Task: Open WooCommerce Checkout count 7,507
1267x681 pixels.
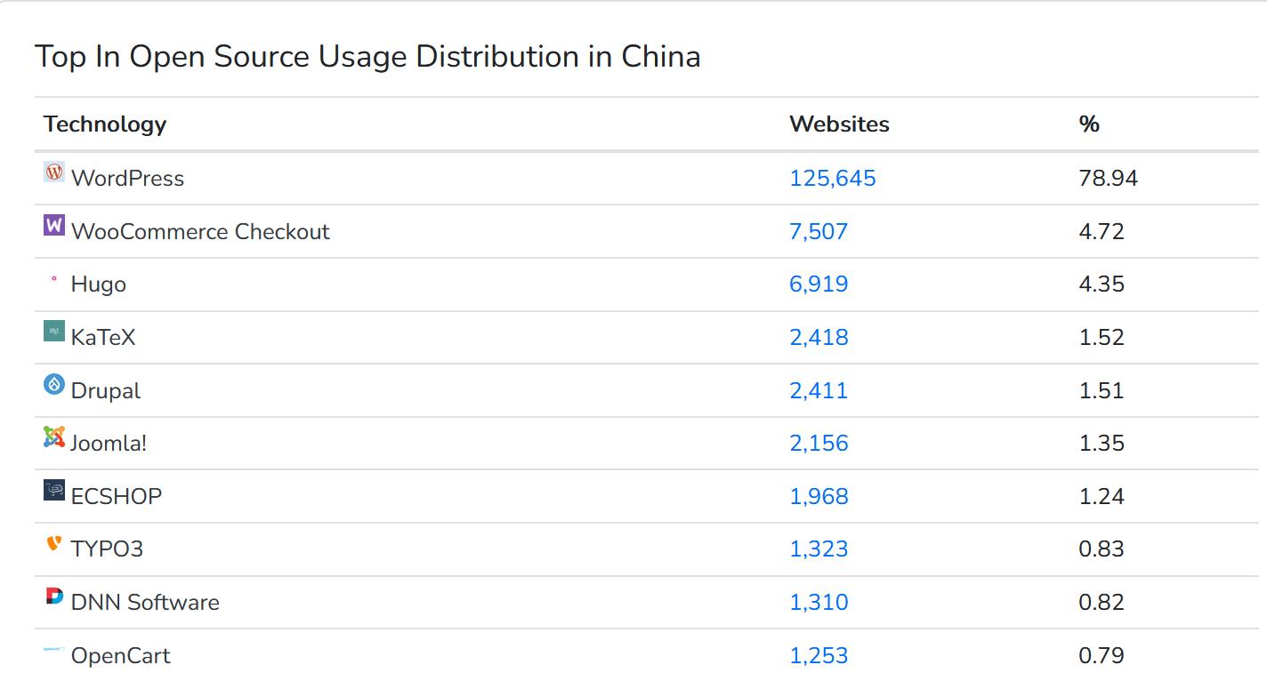Action: (x=819, y=231)
